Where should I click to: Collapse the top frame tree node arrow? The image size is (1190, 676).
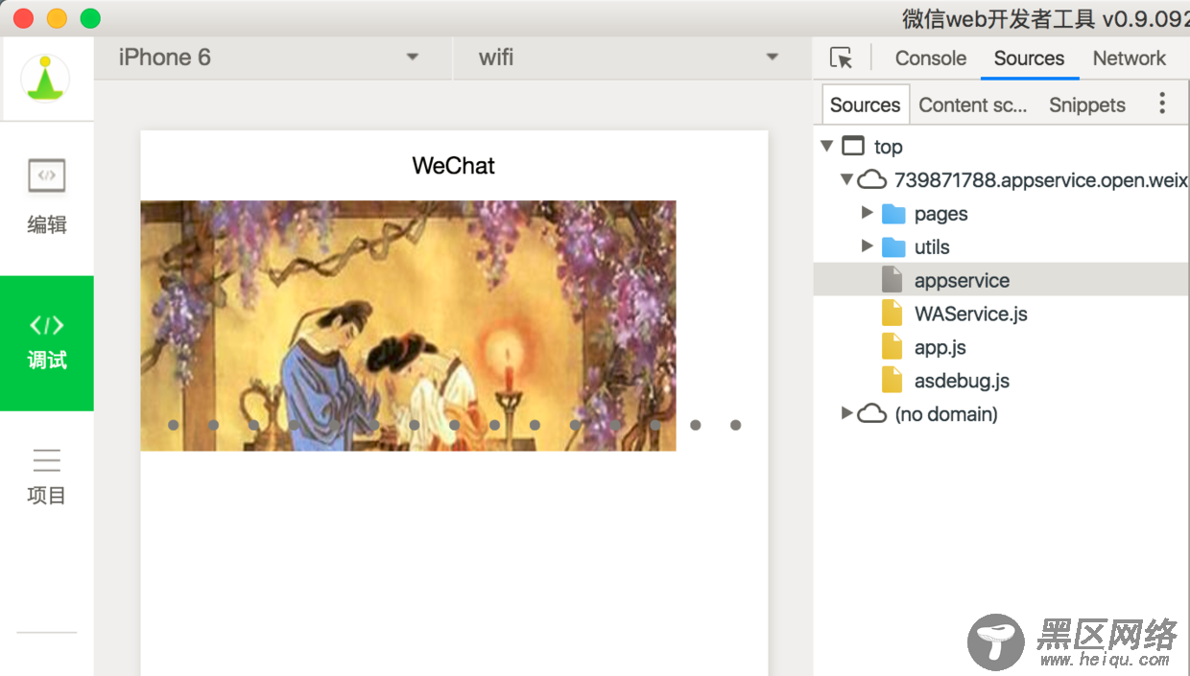coord(827,147)
